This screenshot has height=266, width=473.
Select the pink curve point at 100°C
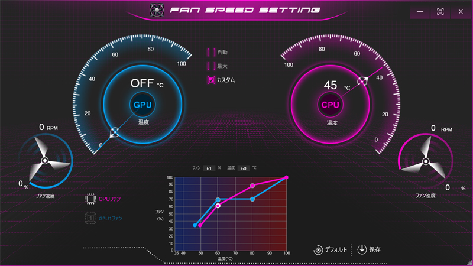coord(286,177)
